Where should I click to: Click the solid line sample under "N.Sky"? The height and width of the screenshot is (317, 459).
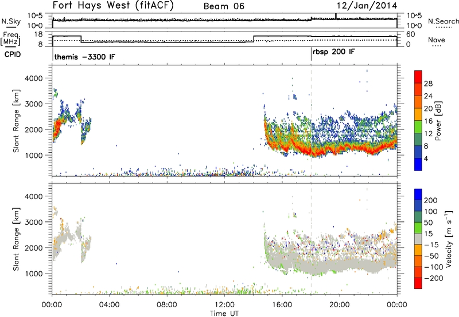(x=11, y=27)
